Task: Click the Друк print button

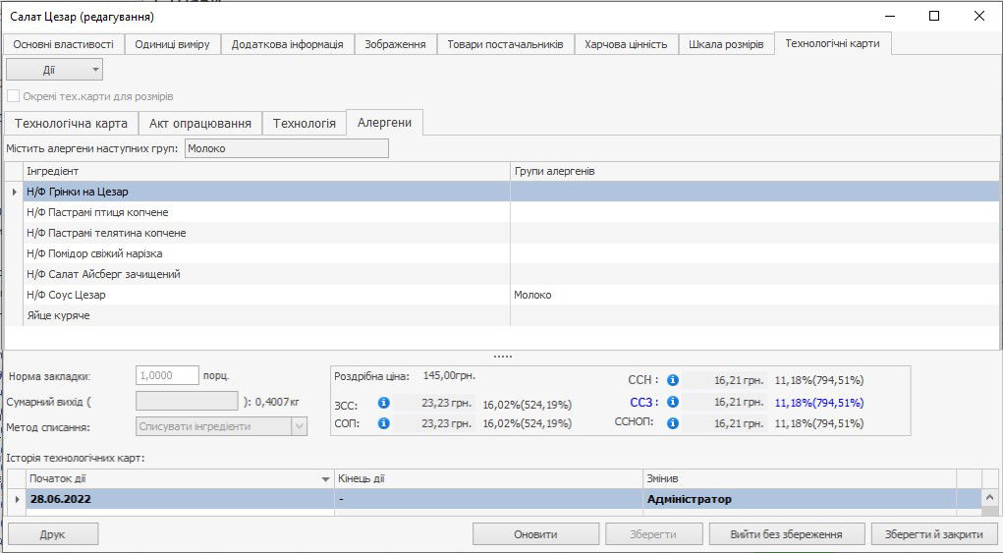Action: 53,534
